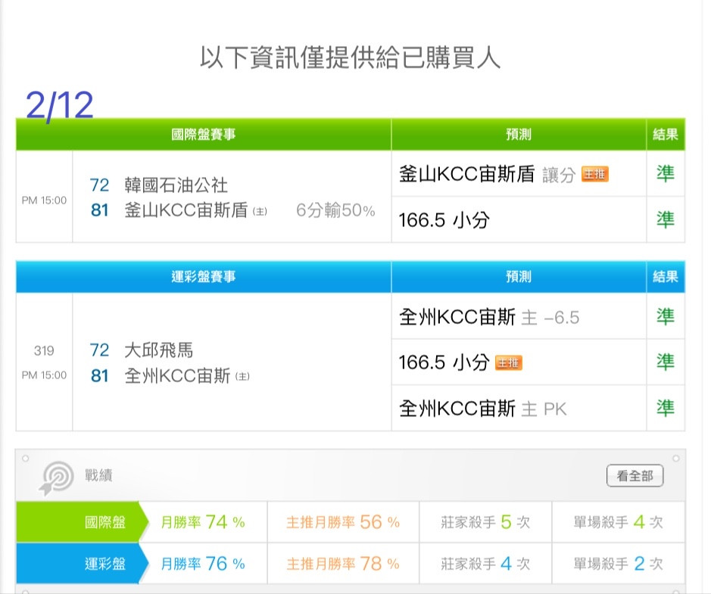Image resolution: width=711 pixels, height=594 pixels.
Task: Click the 全州KCC宙斯 主 PK prediction
Action: 483,409
